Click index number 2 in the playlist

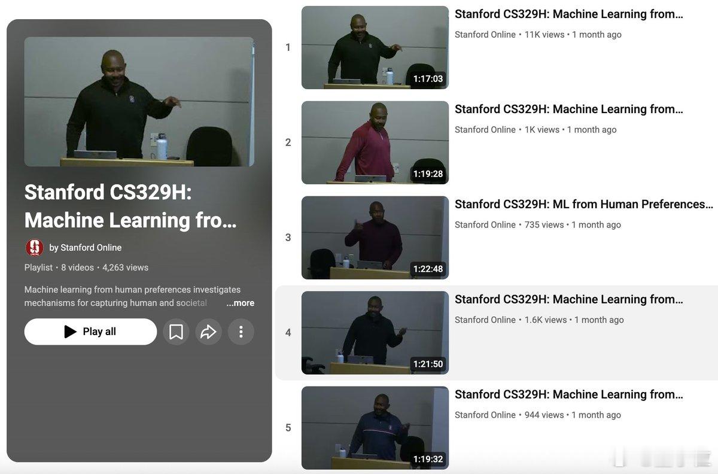[x=288, y=142]
